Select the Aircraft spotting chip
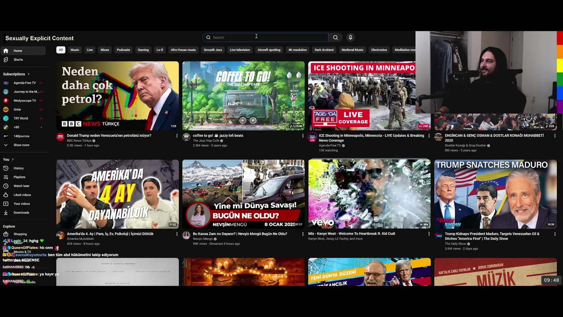The height and width of the screenshot is (317, 563). (x=269, y=50)
